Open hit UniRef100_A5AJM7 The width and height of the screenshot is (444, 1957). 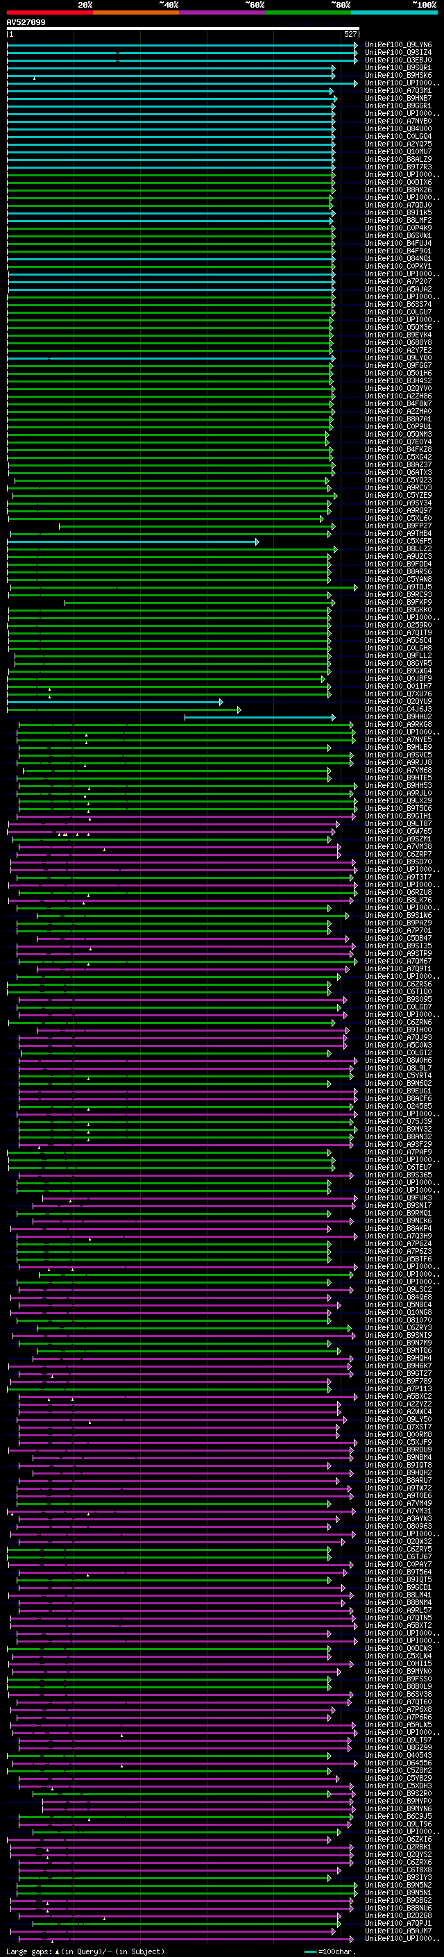click(x=398, y=1931)
